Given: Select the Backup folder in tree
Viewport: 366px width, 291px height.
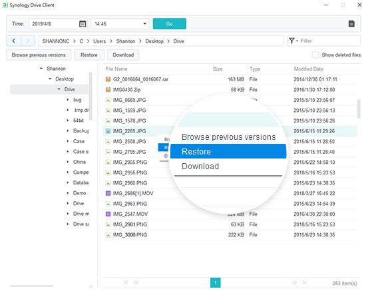Looking at the screenshot, I should [x=81, y=131].
